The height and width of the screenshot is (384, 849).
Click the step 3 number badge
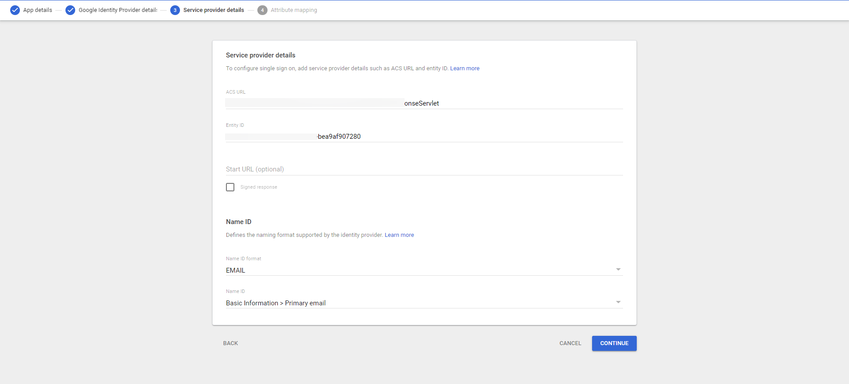click(x=175, y=10)
